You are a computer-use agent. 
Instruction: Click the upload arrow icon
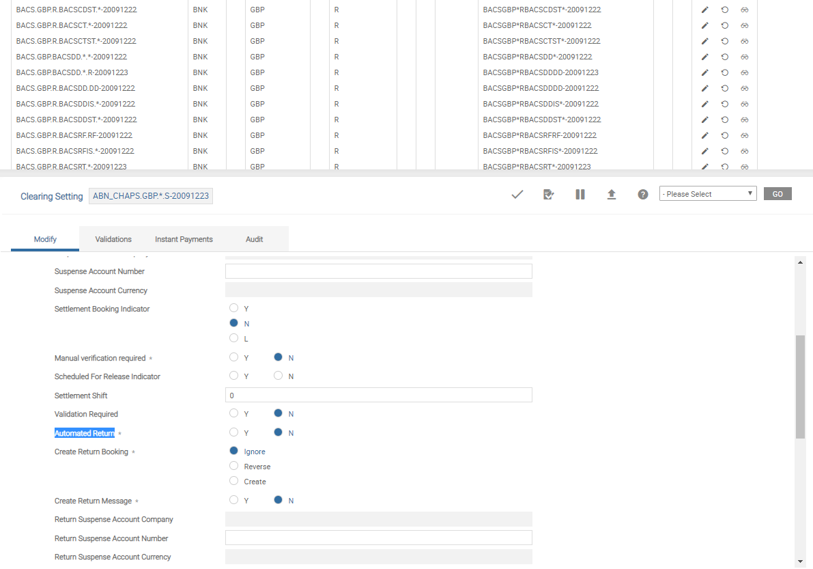coord(612,195)
